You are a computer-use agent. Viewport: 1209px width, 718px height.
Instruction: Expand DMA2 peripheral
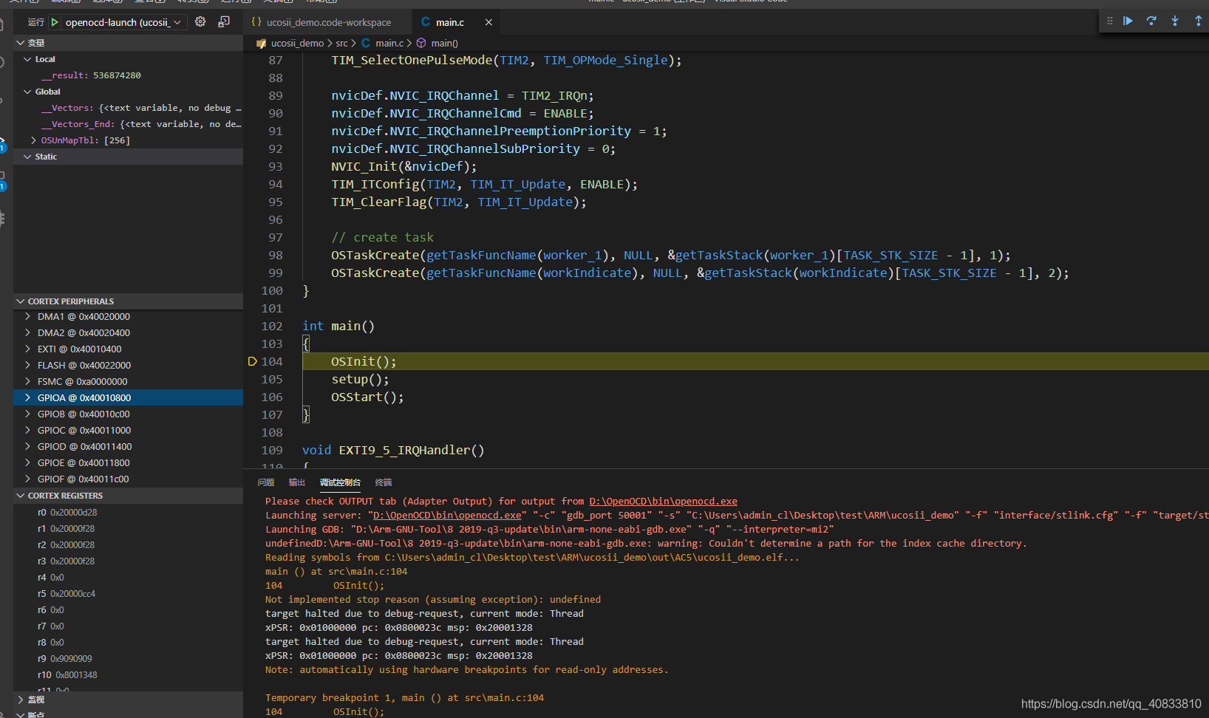[x=28, y=332]
